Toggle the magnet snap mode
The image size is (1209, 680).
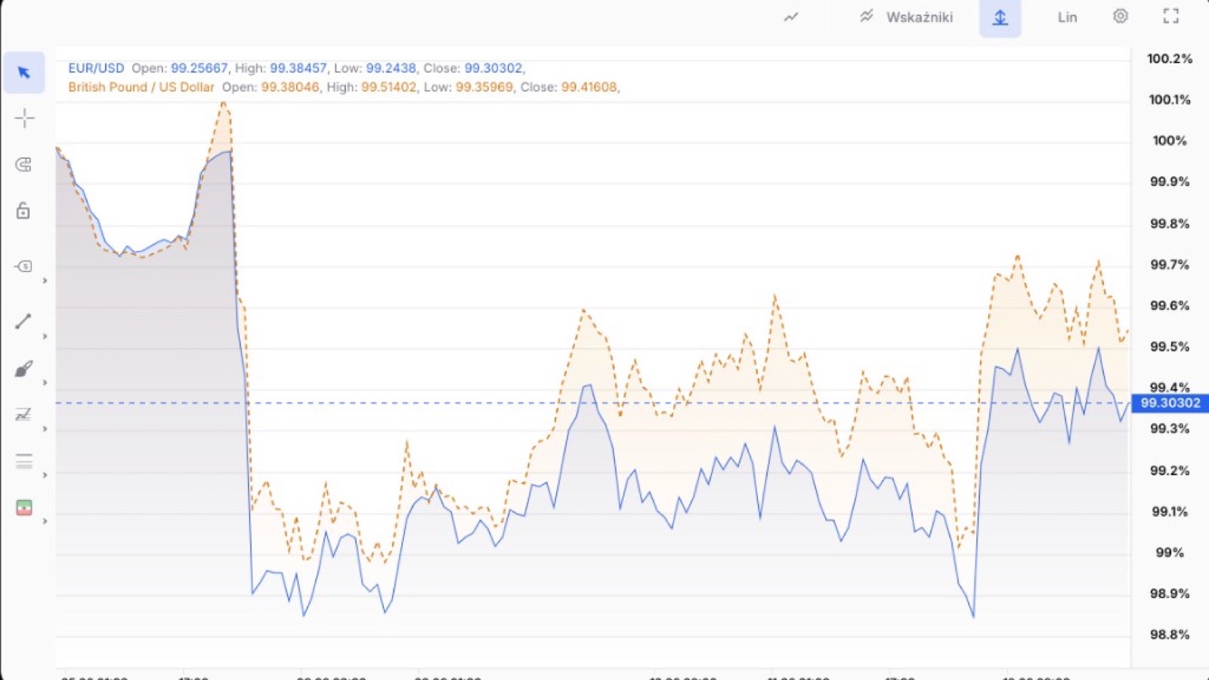pos(24,165)
